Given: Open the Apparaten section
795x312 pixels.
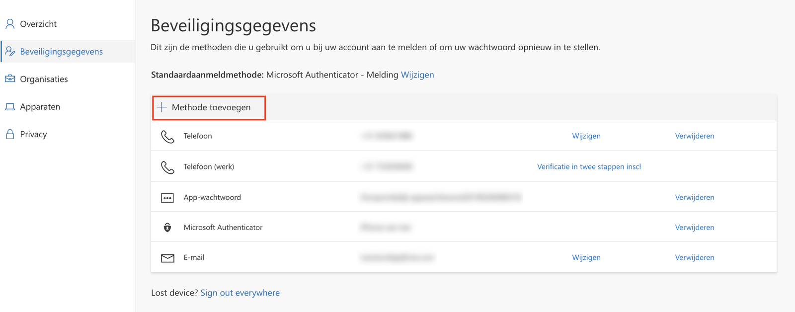Looking at the screenshot, I should 40,107.
